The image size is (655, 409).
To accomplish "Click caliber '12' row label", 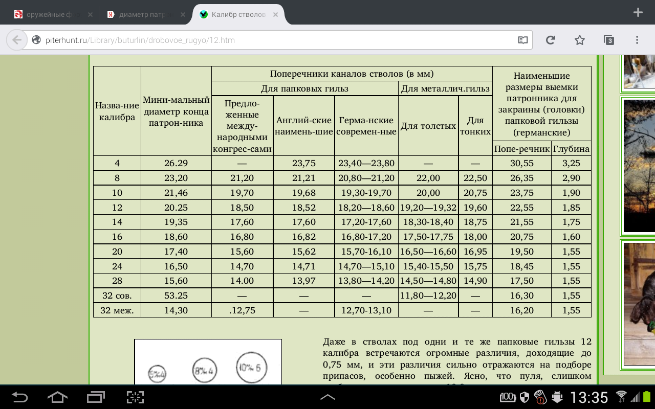I will [117, 208].
